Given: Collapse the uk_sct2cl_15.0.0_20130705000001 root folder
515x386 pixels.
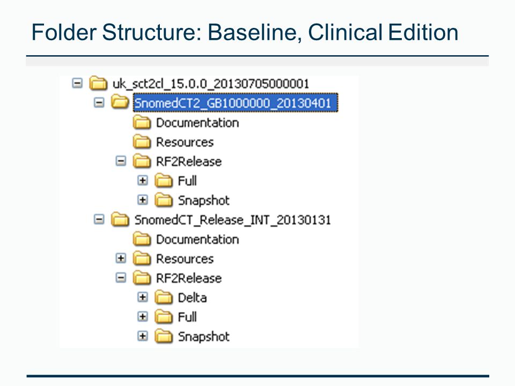Looking at the screenshot, I should tap(77, 83).
